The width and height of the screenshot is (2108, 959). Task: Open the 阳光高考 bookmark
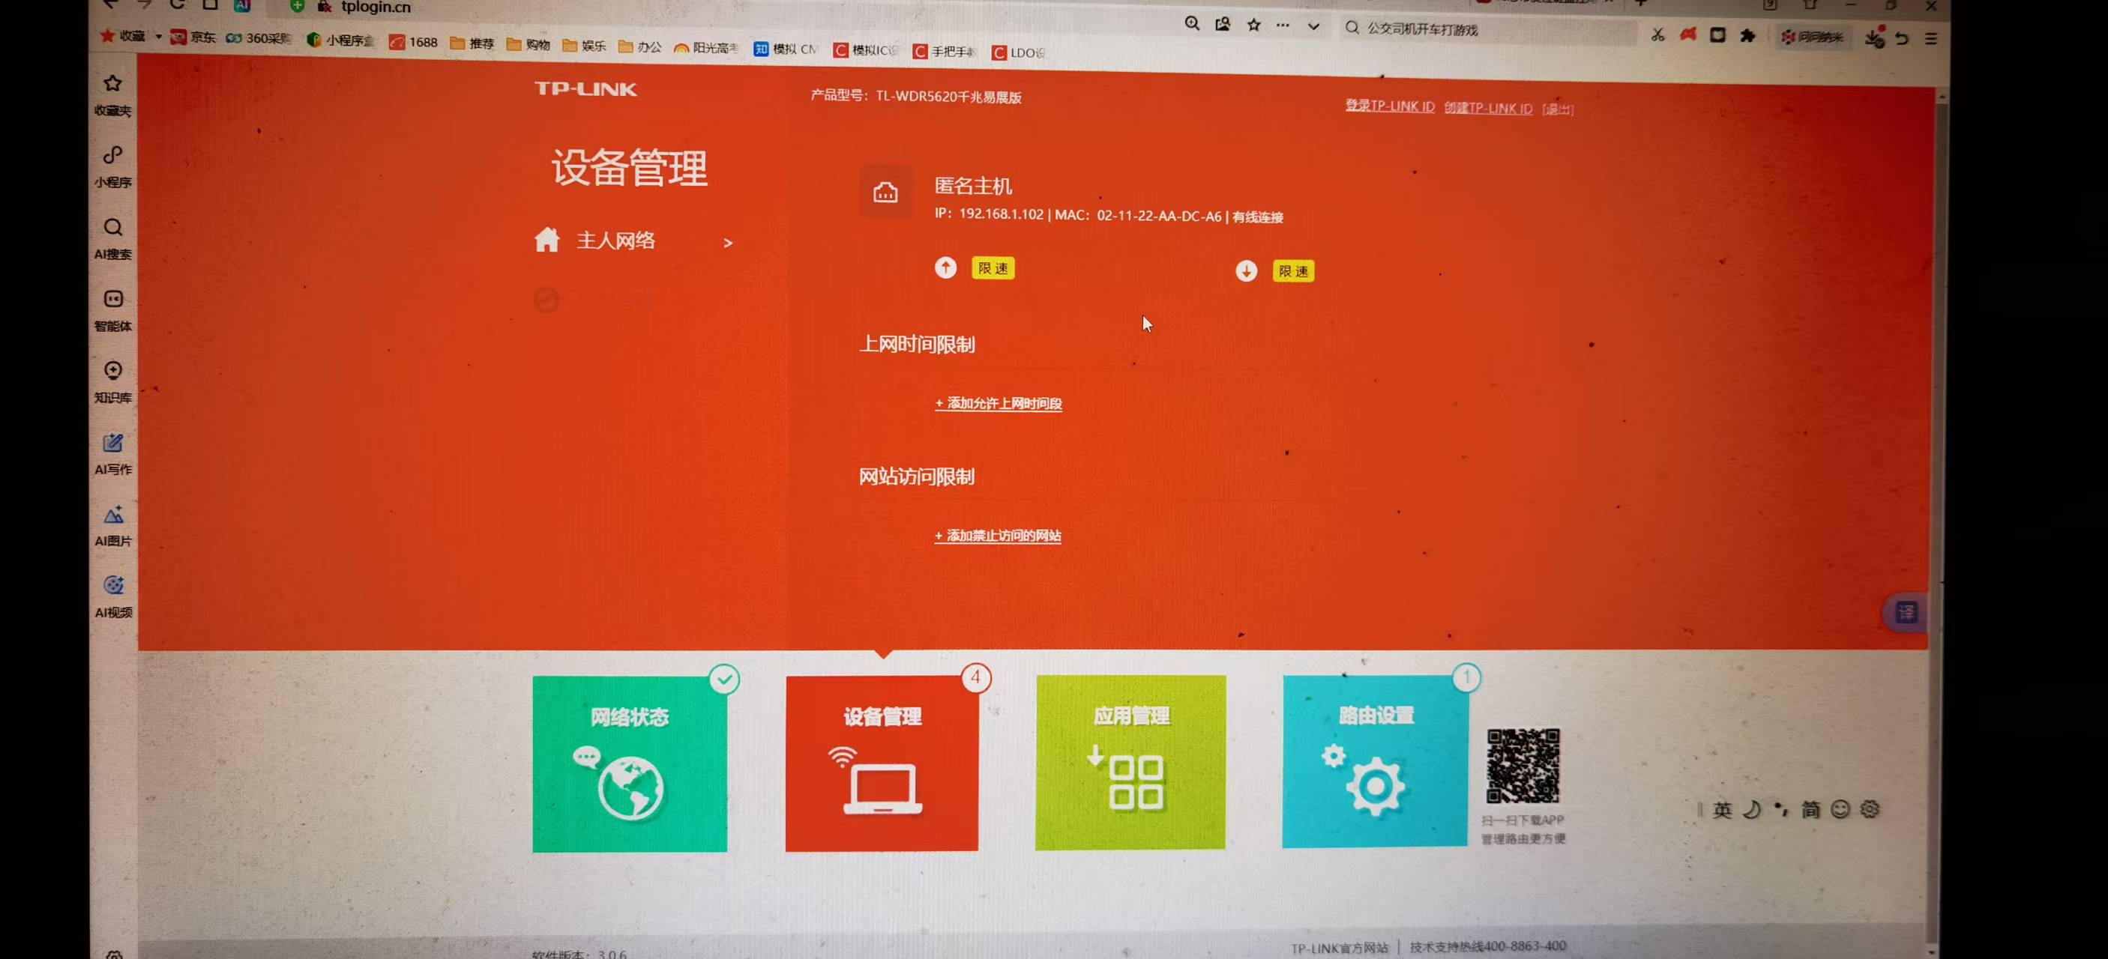pos(705,47)
